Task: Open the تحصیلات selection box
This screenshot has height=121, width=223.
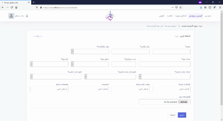Action: point(90,89)
